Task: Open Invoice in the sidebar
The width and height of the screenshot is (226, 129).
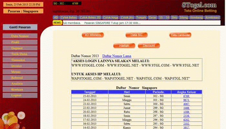Action: tap(20, 66)
